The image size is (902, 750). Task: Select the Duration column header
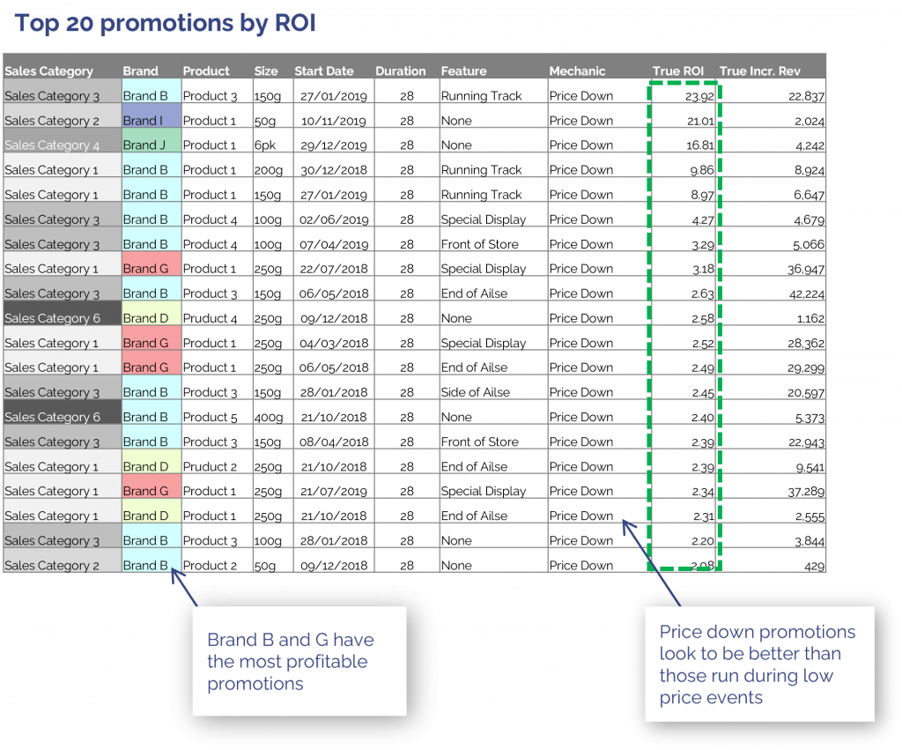[401, 71]
